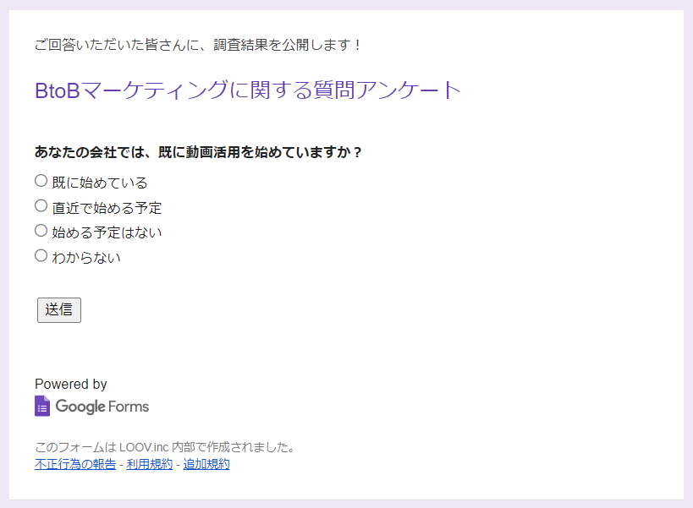Select the 既に始めている option

[98, 181]
